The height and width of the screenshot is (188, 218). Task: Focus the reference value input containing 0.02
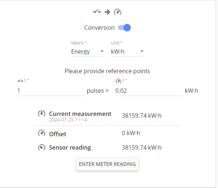(x=149, y=91)
